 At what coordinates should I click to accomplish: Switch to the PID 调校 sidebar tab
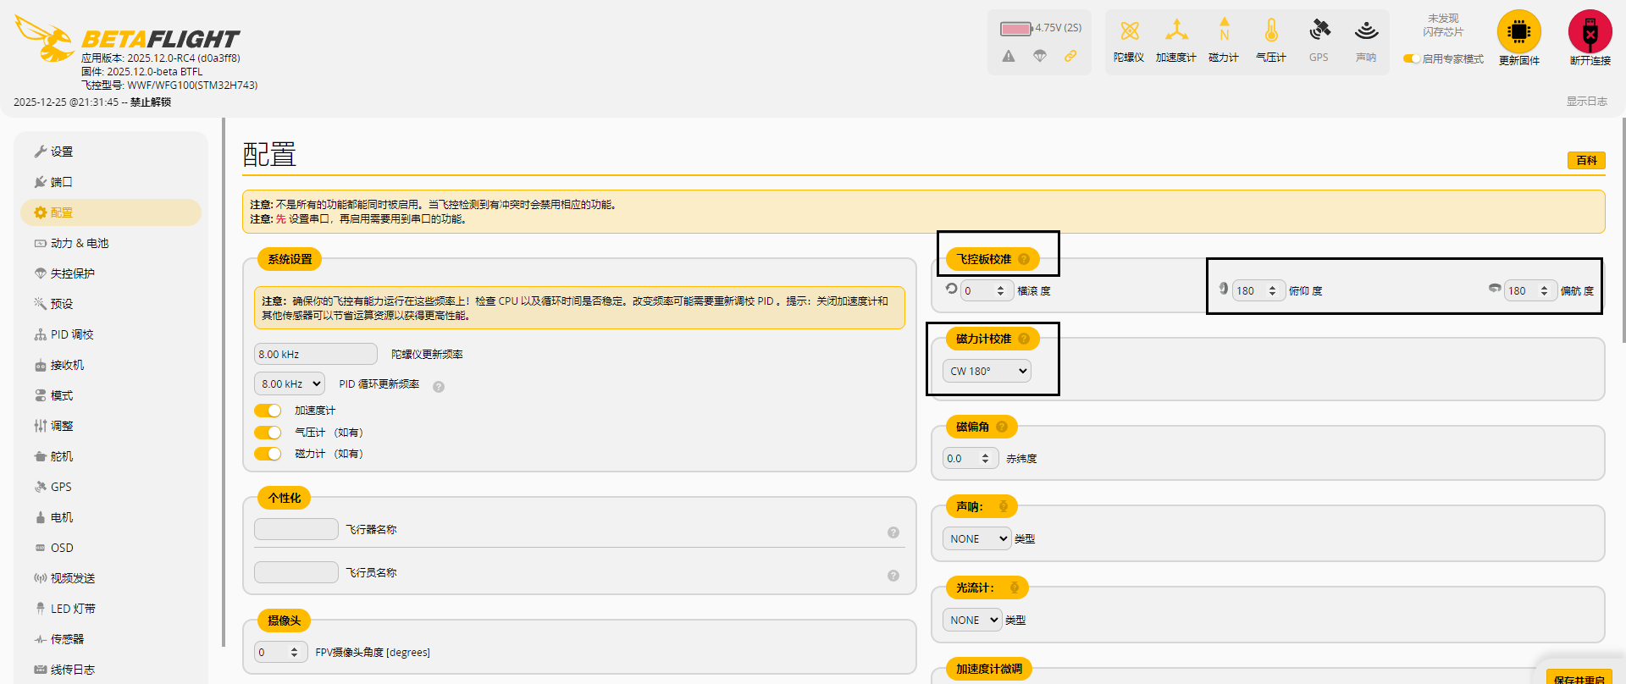coord(72,334)
